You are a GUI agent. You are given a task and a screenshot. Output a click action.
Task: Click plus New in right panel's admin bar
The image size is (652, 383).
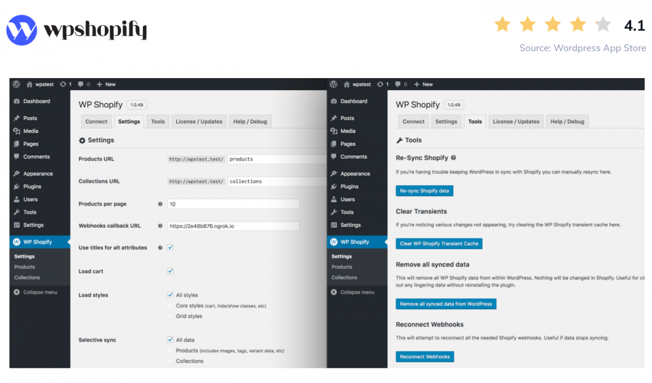pyautogui.click(x=423, y=84)
